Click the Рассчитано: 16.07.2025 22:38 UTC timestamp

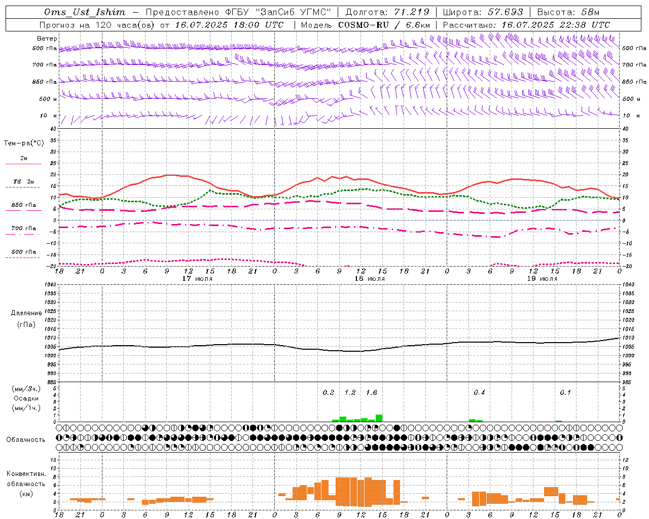526,25
